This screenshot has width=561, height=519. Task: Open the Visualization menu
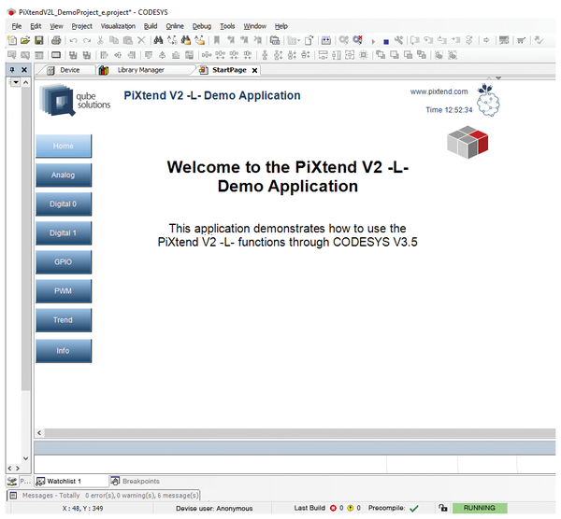[118, 26]
